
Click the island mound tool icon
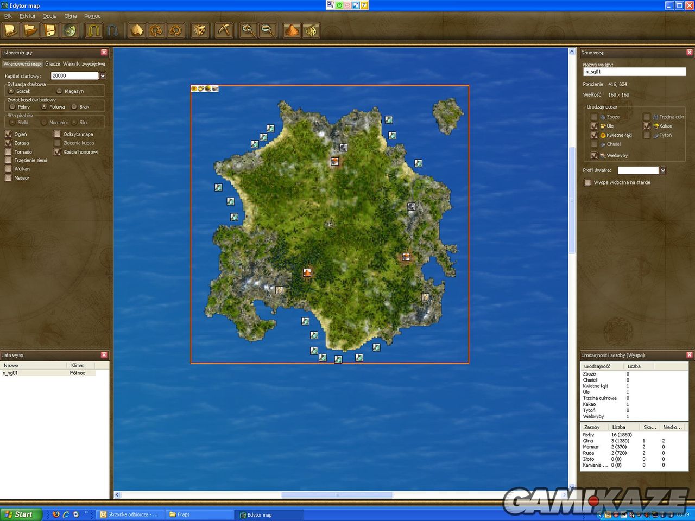click(137, 30)
